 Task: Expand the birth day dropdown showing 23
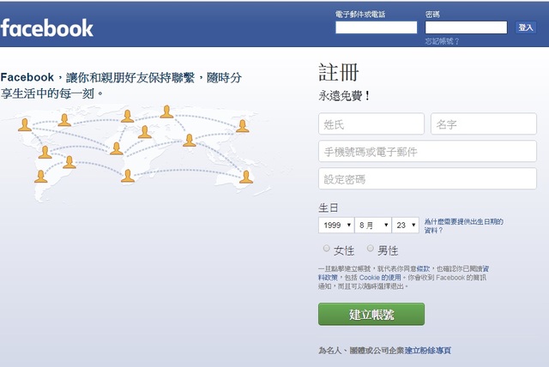coord(405,226)
